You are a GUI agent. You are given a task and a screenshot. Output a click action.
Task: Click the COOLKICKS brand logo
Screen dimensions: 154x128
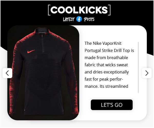tap(79, 10)
